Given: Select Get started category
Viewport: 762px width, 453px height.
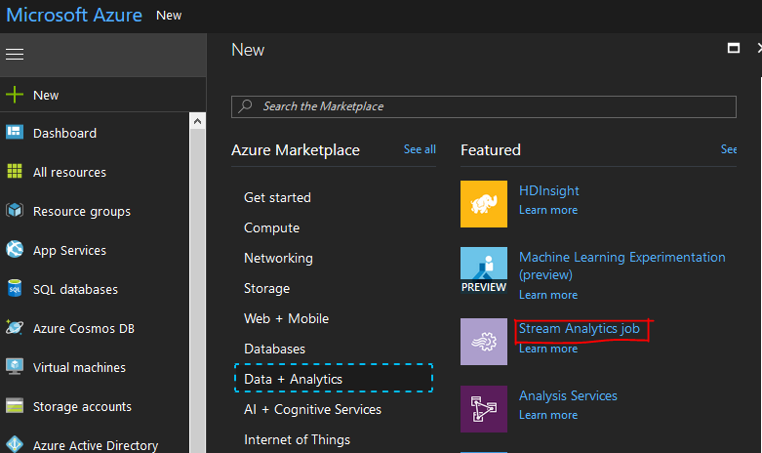Looking at the screenshot, I should (277, 198).
